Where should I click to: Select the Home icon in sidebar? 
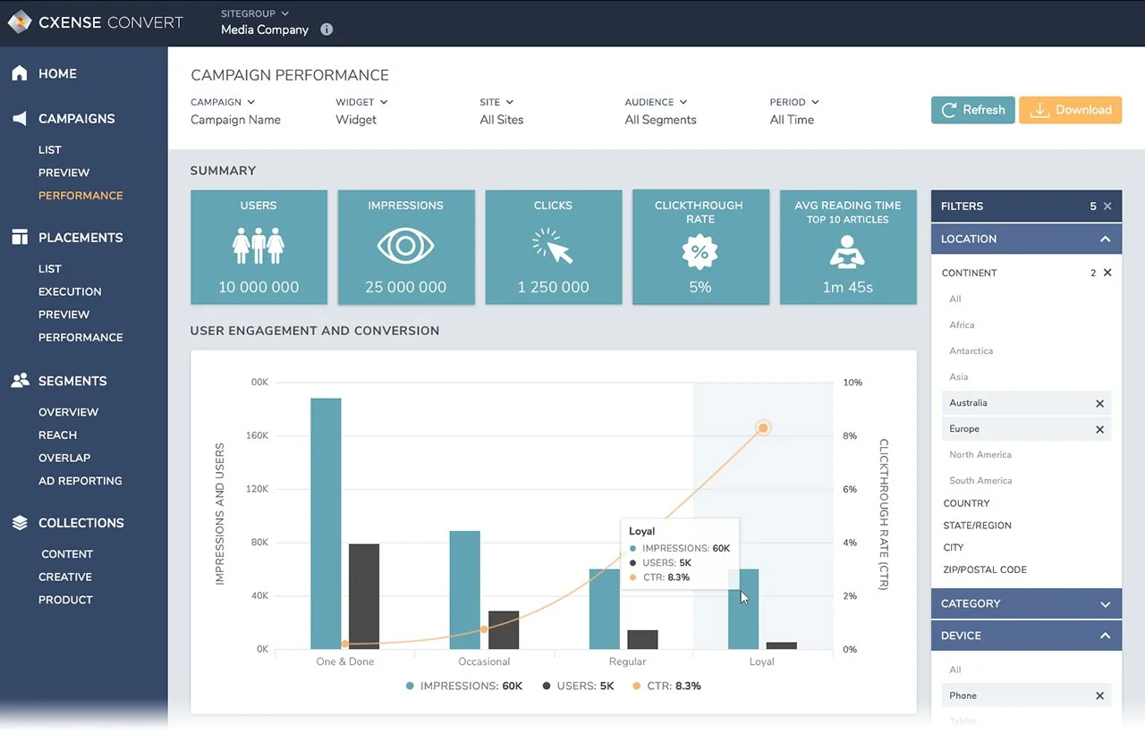(21, 72)
